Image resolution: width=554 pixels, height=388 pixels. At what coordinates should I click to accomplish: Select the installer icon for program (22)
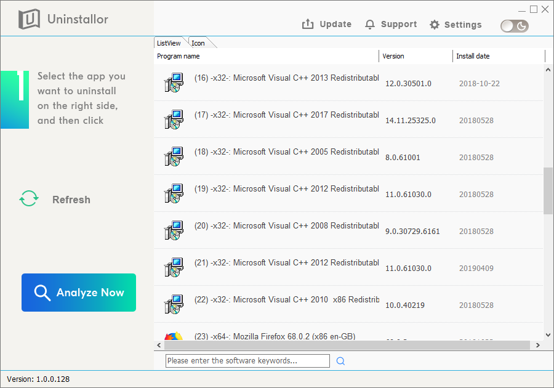(174, 304)
